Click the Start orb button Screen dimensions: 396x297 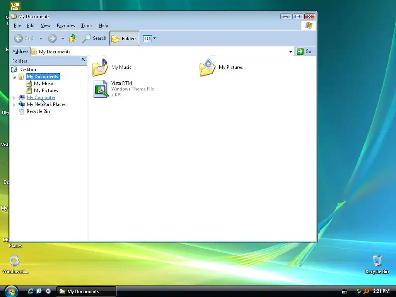tap(11, 291)
